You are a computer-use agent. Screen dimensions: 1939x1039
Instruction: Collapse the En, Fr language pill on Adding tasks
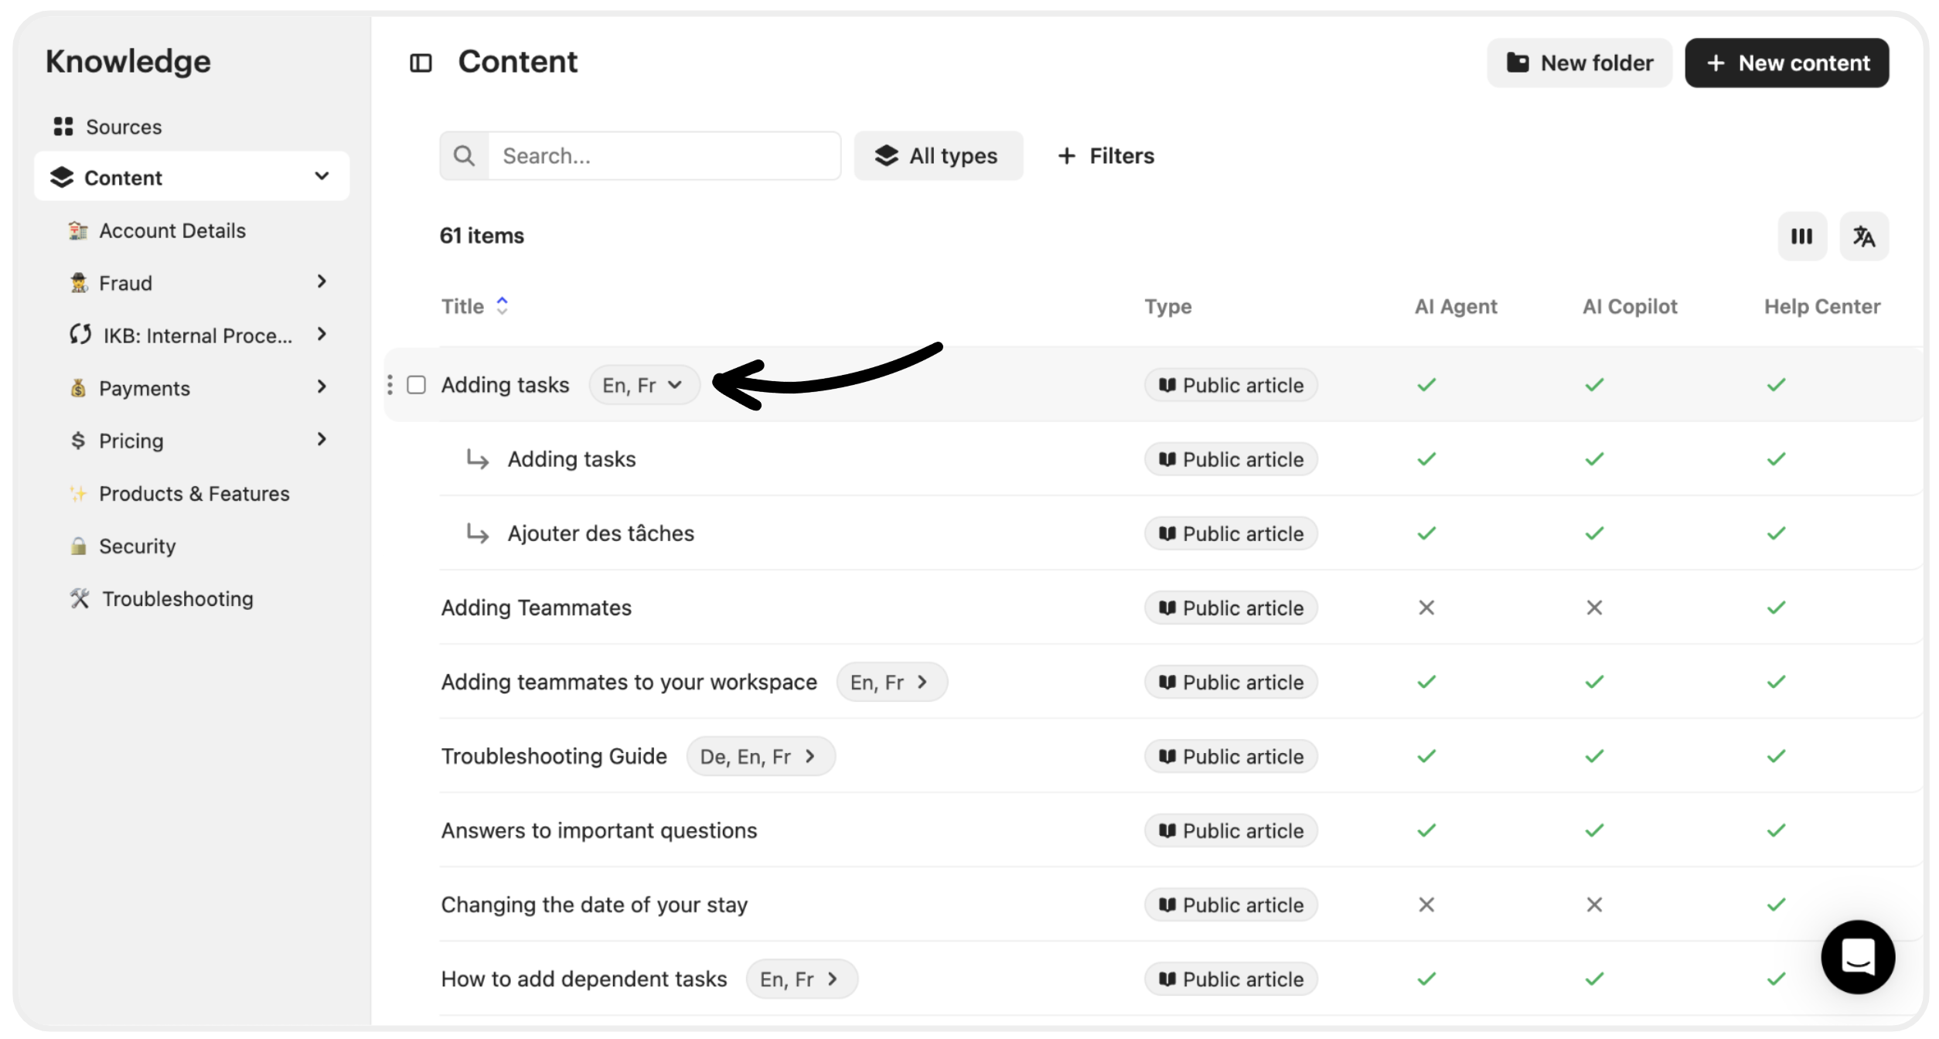[643, 385]
